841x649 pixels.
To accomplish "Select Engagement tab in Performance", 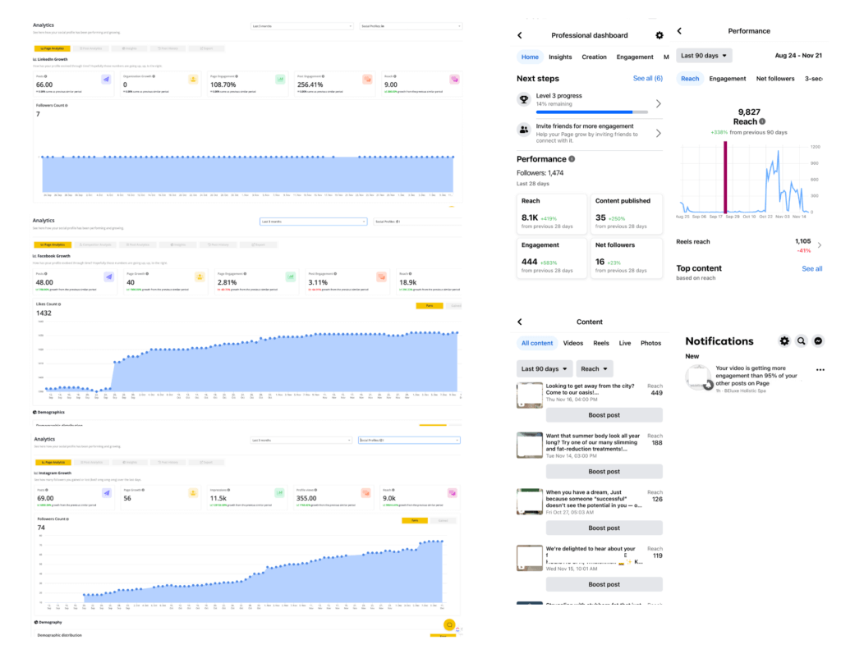I will (728, 79).
